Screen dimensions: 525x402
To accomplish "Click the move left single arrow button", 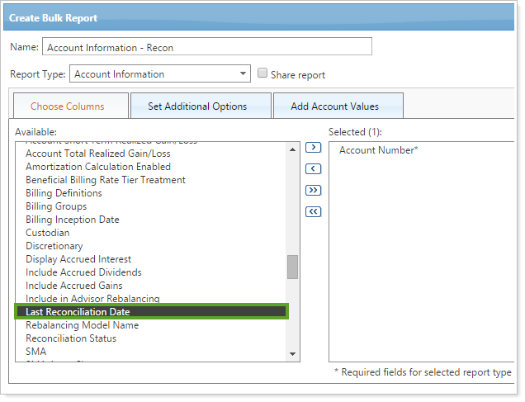I will tap(314, 169).
